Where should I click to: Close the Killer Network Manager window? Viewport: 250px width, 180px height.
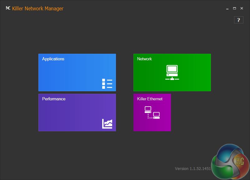pyautogui.click(x=242, y=8)
